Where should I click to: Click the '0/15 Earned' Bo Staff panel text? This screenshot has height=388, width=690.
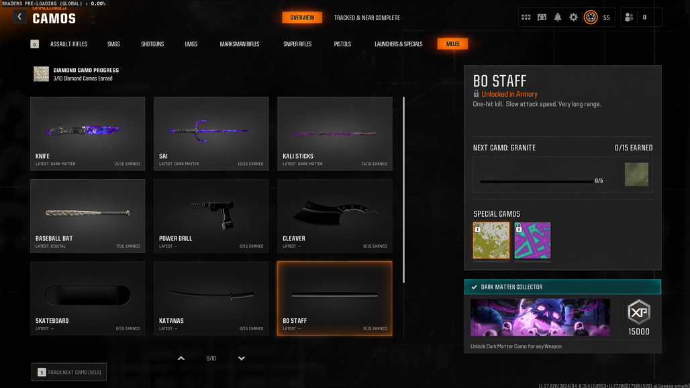(x=634, y=148)
